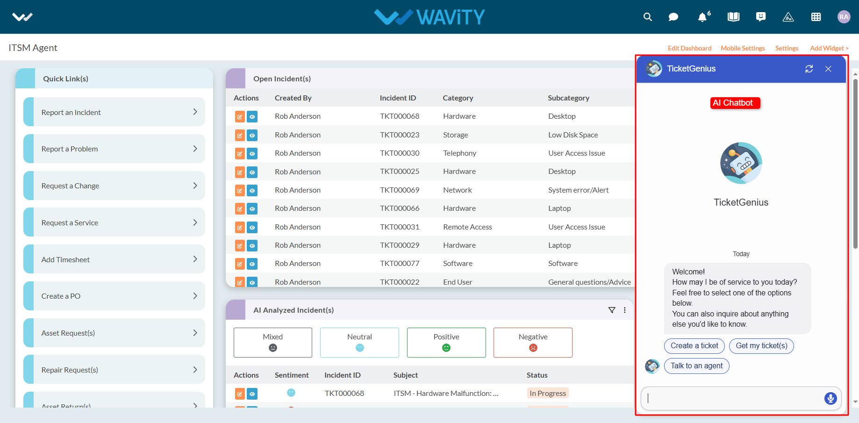This screenshot has height=423, width=859.
Task: Click the page vertical scrollbar thumb
Action: coord(856,164)
